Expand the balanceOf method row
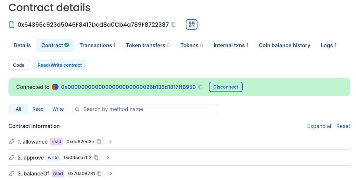 coord(111,173)
